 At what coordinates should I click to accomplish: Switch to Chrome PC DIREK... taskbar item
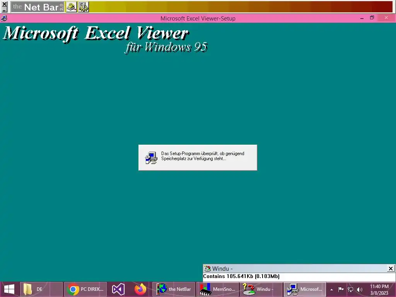pyautogui.click(x=85, y=289)
